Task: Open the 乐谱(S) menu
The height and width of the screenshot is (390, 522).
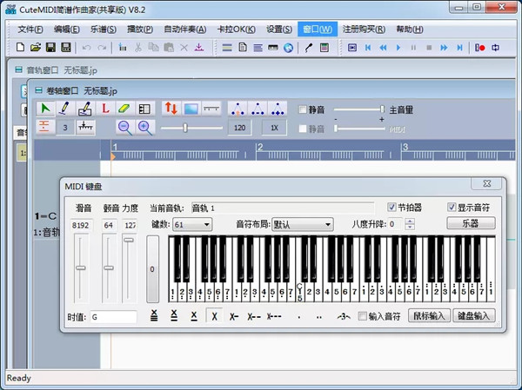Action: (x=104, y=30)
